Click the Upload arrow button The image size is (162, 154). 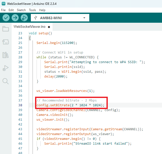pyautogui.click(x=15, y=18)
